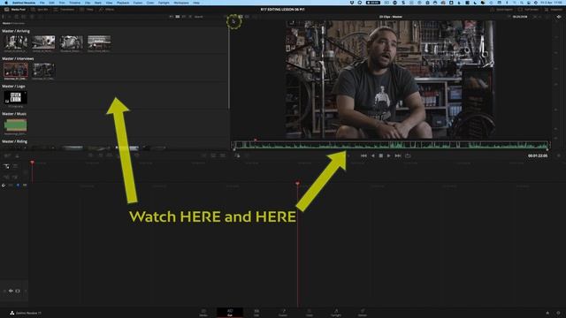This screenshot has width=566, height=318.
Task: Open the Edit page tab
Action: [256, 313]
